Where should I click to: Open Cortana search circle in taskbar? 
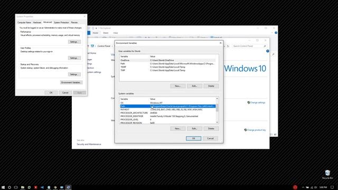pyautogui.click(x=10, y=187)
